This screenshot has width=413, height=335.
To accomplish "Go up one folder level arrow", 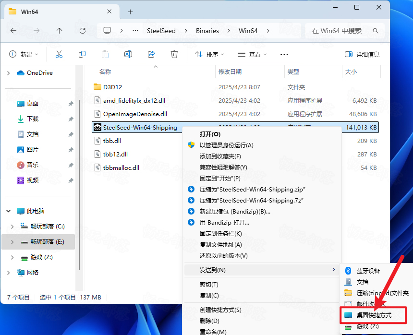I will click(x=59, y=31).
